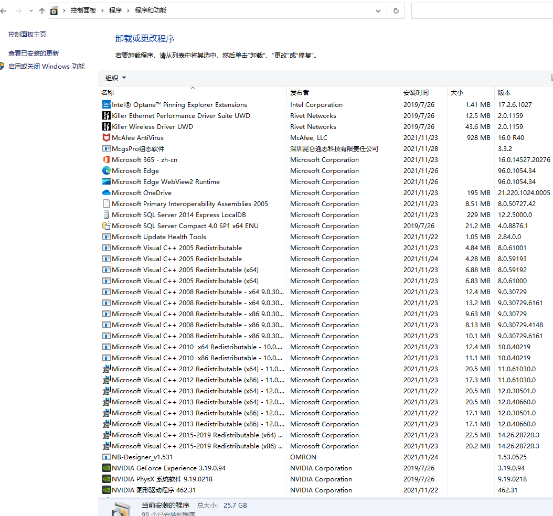Expand chevron after 程序 breadcrumb
This screenshot has width=553, height=516.
coord(128,11)
